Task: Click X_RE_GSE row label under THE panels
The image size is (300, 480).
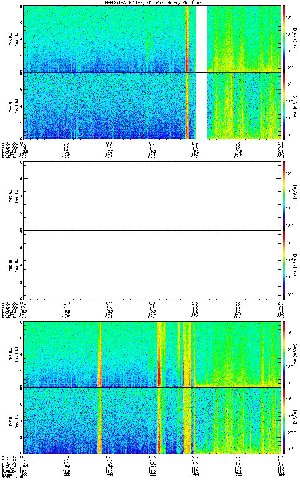Action: [x=9, y=456]
